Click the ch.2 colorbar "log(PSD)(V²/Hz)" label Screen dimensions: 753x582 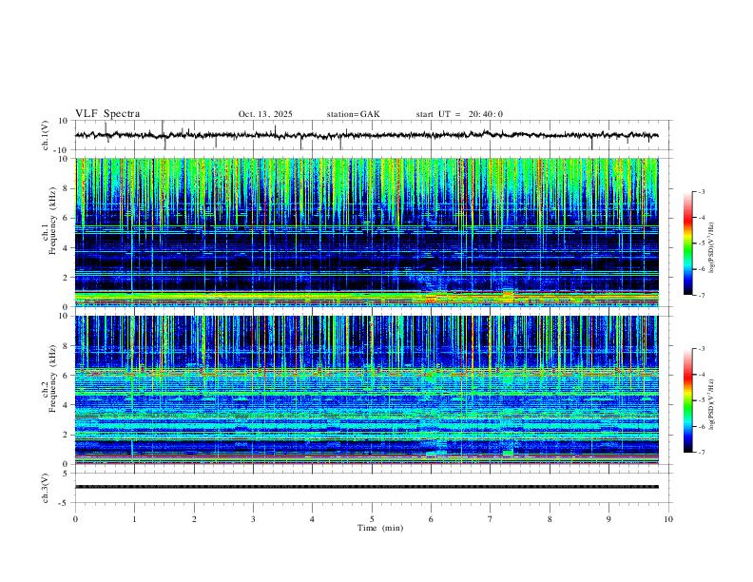(x=712, y=404)
